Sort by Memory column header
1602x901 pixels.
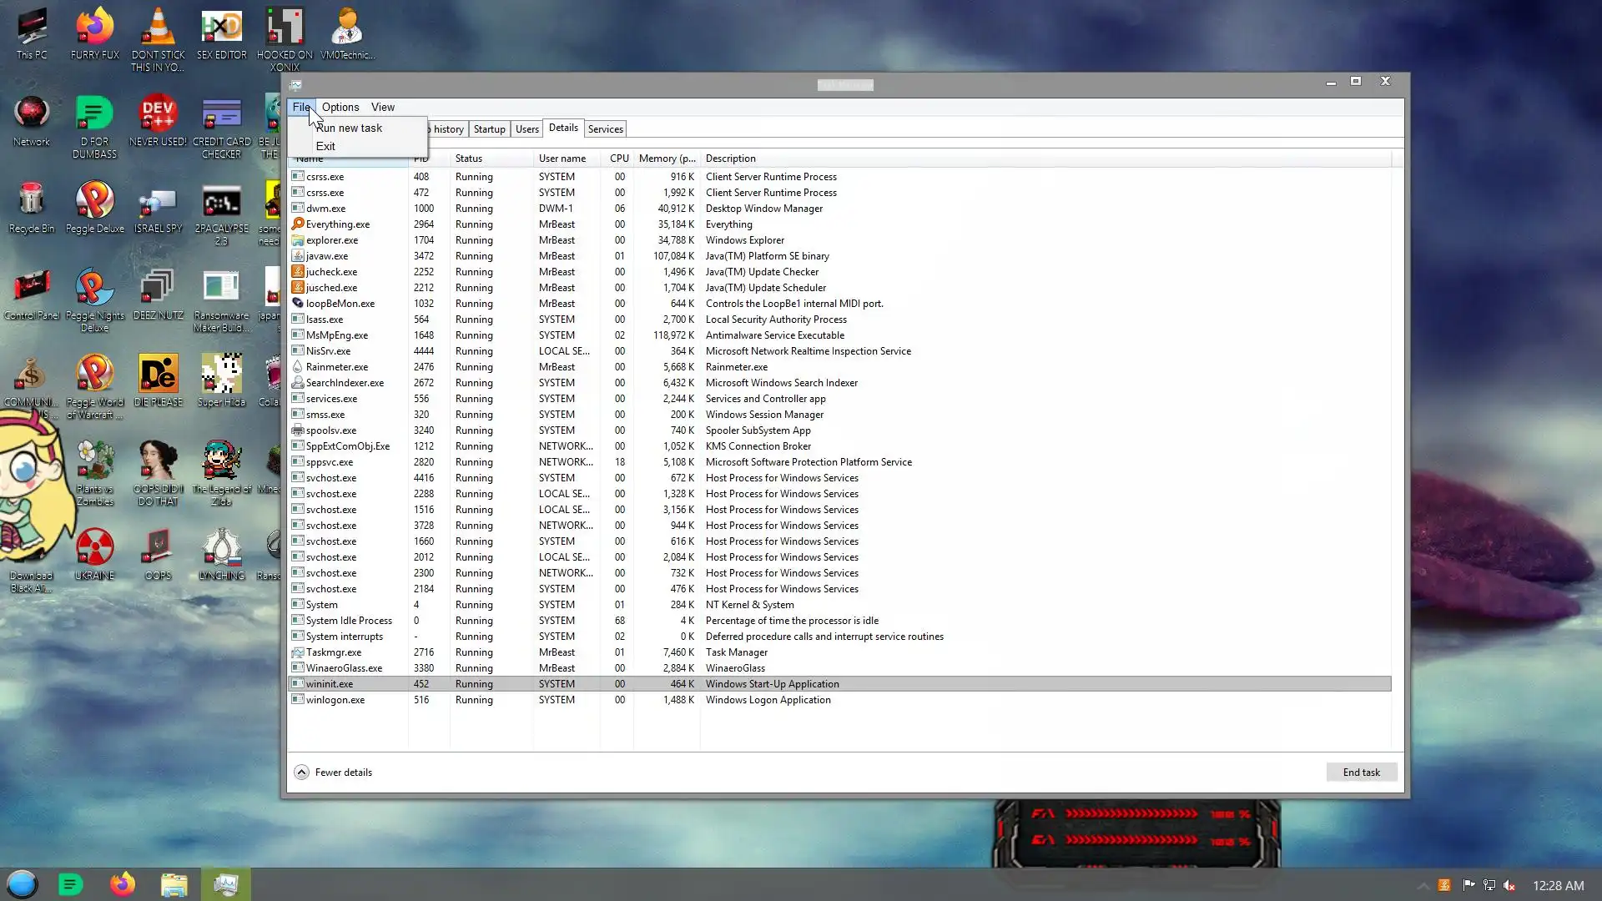click(666, 159)
